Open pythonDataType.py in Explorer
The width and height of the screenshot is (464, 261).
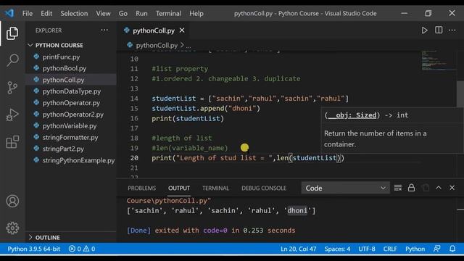[x=72, y=91]
